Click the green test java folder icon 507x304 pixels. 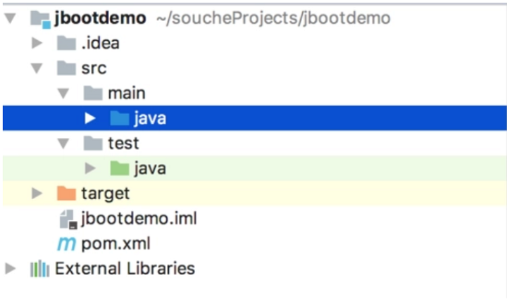(x=120, y=168)
